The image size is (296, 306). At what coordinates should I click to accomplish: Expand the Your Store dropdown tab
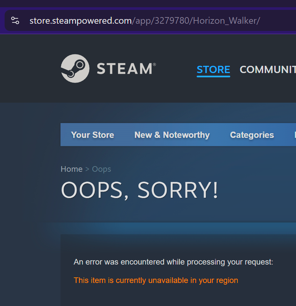(92, 135)
